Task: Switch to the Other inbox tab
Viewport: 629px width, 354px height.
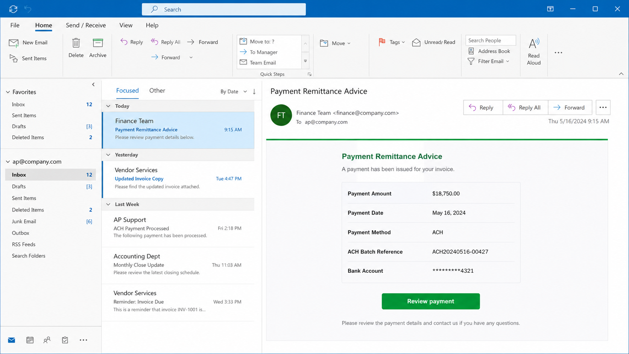Action: 157,91
